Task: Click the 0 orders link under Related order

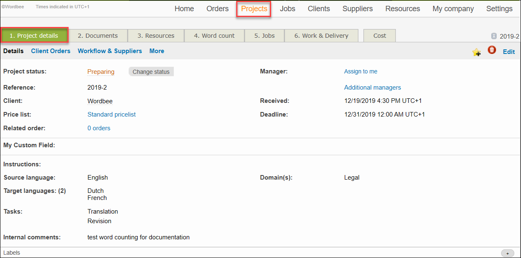Action: [99, 128]
